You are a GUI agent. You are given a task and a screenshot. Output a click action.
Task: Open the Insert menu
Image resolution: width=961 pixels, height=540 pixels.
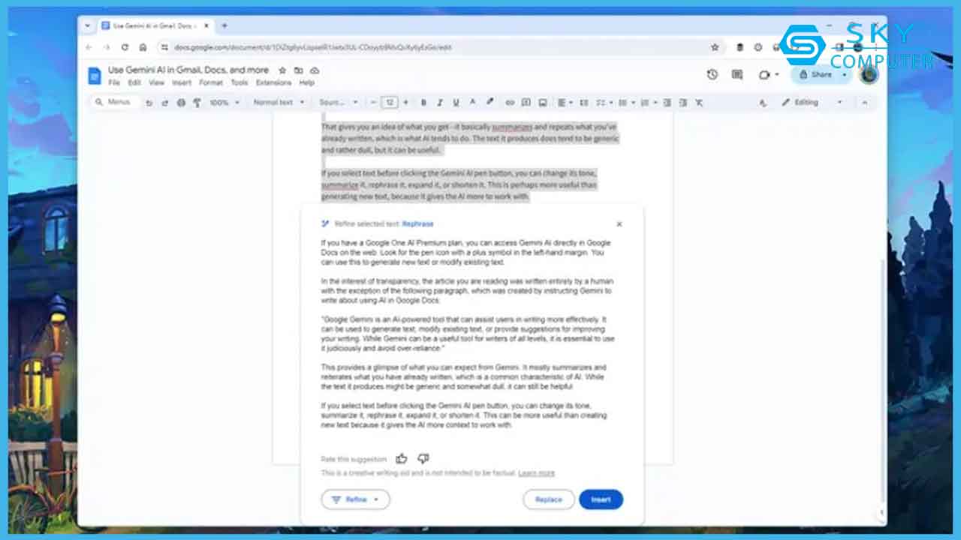(x=182, y=82)
